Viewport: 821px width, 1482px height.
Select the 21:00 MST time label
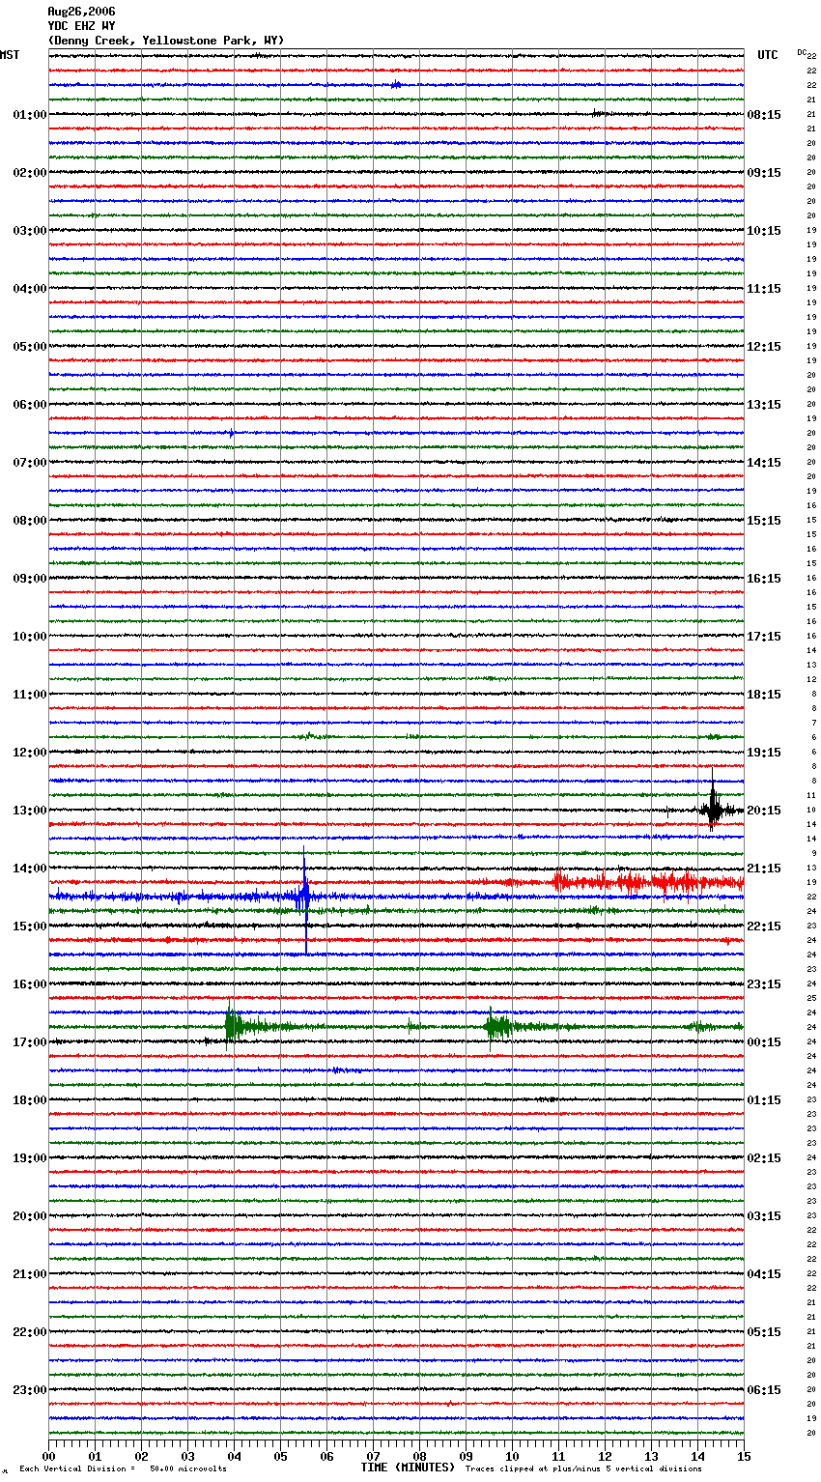click(30, 1274)
